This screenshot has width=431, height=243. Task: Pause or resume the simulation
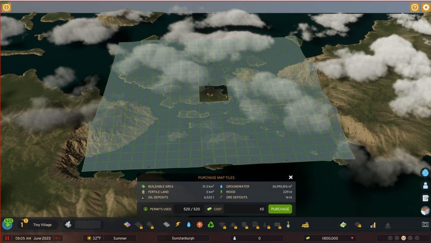point(7,238)
